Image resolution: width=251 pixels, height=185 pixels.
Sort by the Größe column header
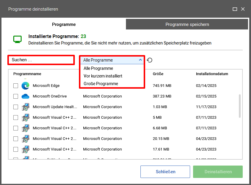[x=158, y=74]
